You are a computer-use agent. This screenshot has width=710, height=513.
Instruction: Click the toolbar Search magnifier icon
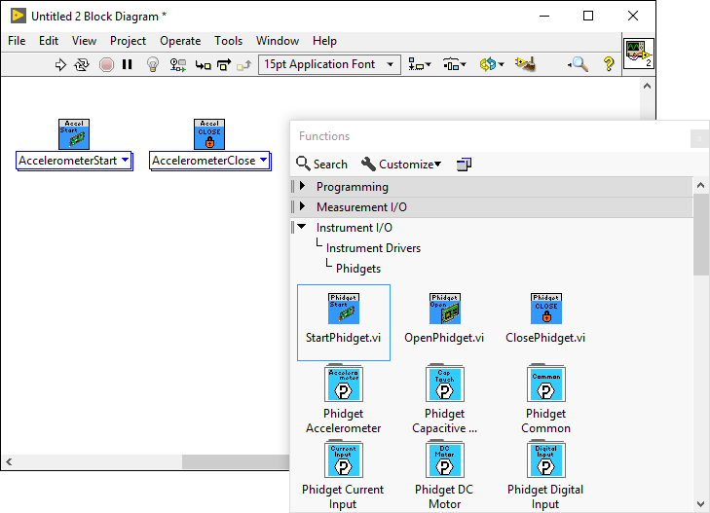pyautogui.click(x=579, y=64)
